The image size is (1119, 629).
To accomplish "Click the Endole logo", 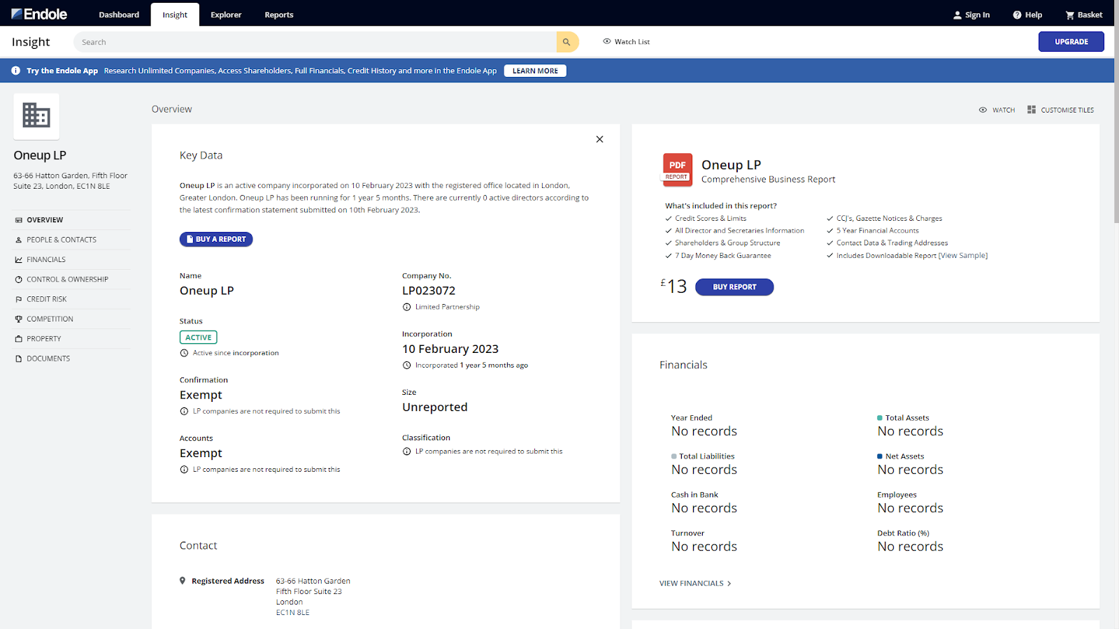I will pos(39,14).
